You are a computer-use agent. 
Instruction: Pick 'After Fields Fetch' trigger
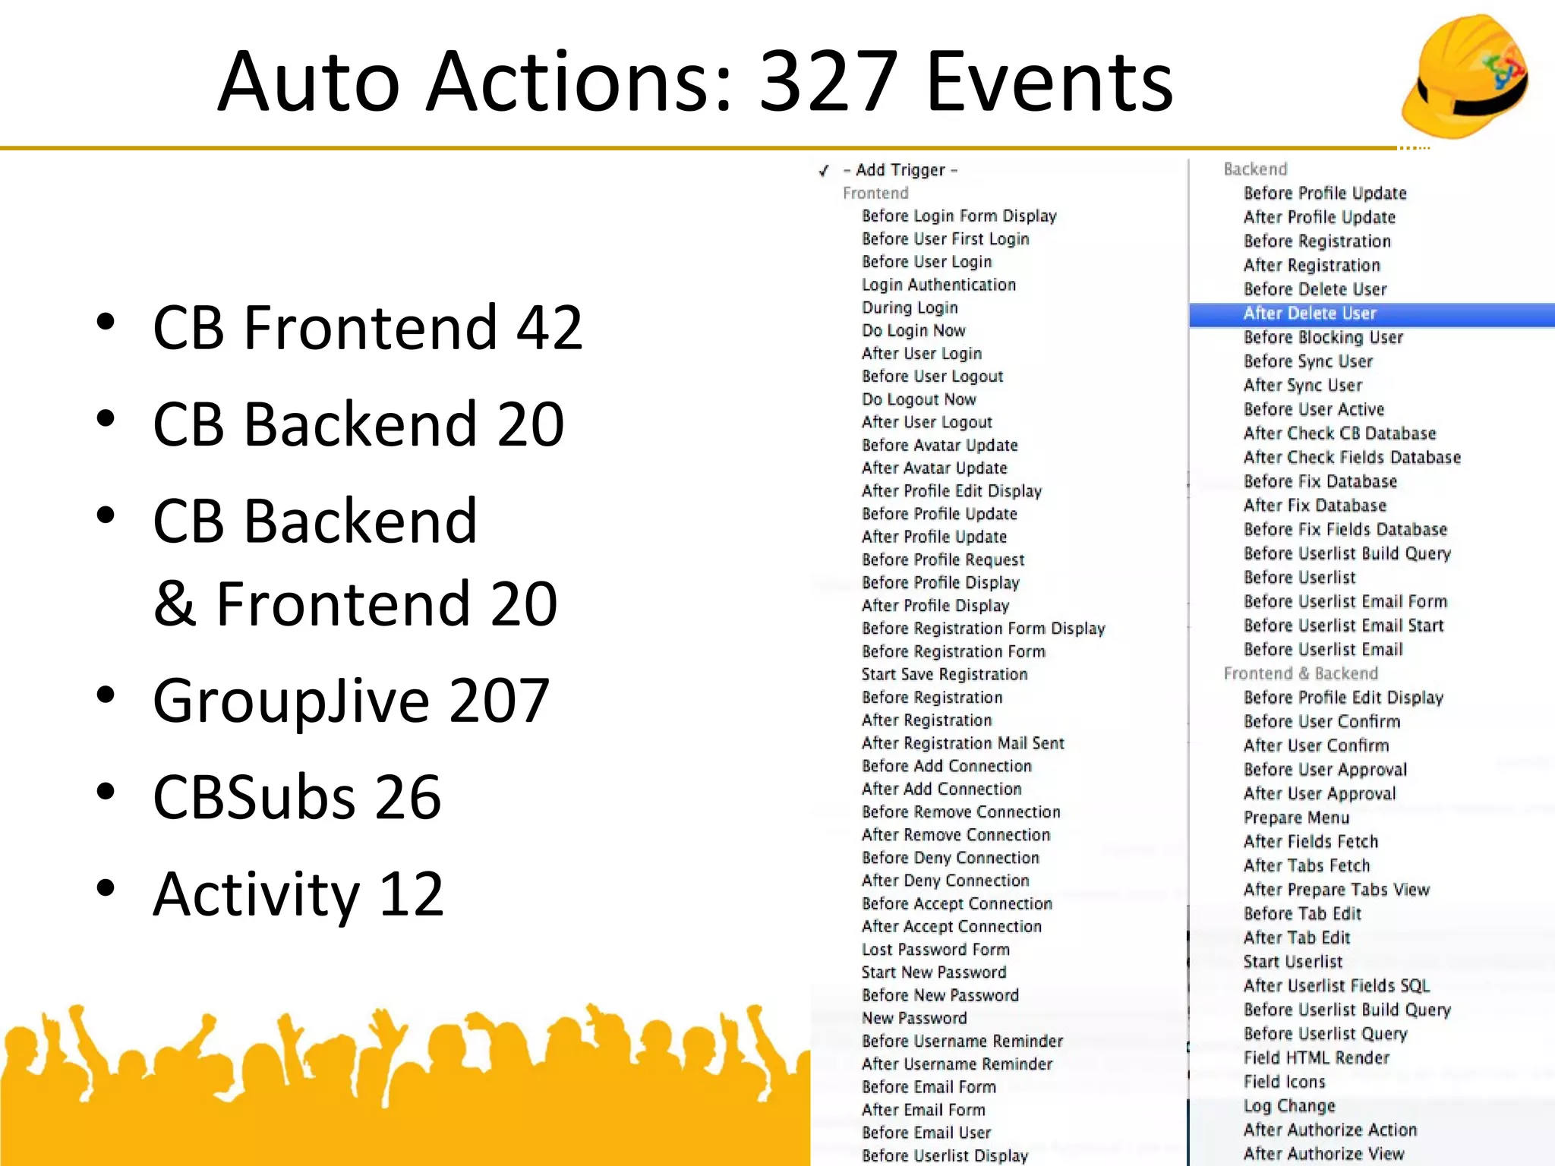tap(1311, 842)
